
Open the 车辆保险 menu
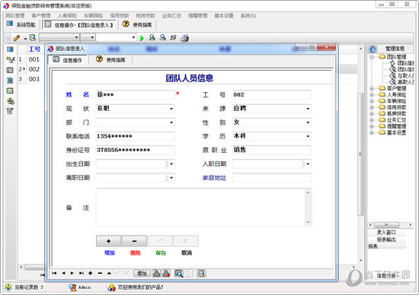click(93, 16)
